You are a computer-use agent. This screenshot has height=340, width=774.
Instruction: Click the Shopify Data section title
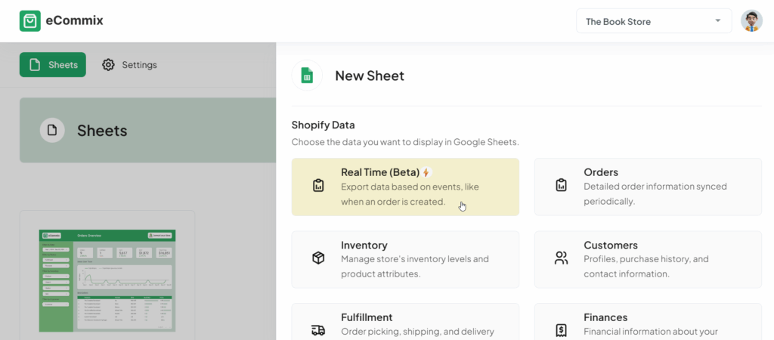point(324,125)
